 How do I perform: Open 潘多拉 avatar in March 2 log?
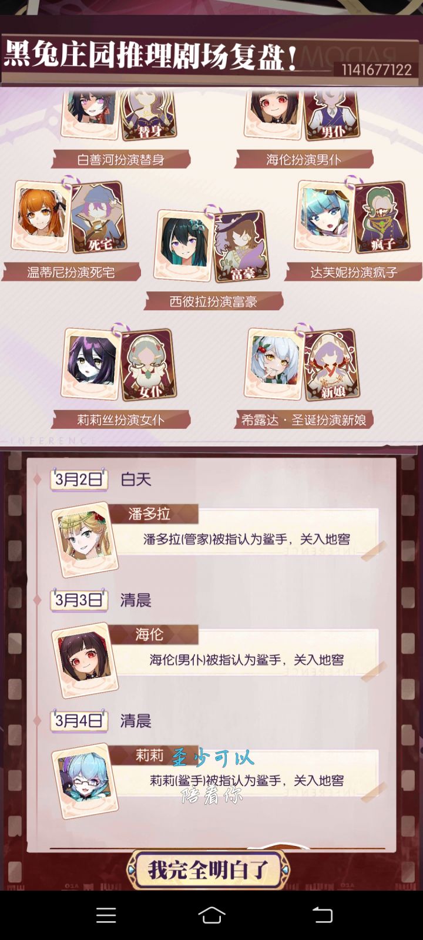tap(84, 539)
